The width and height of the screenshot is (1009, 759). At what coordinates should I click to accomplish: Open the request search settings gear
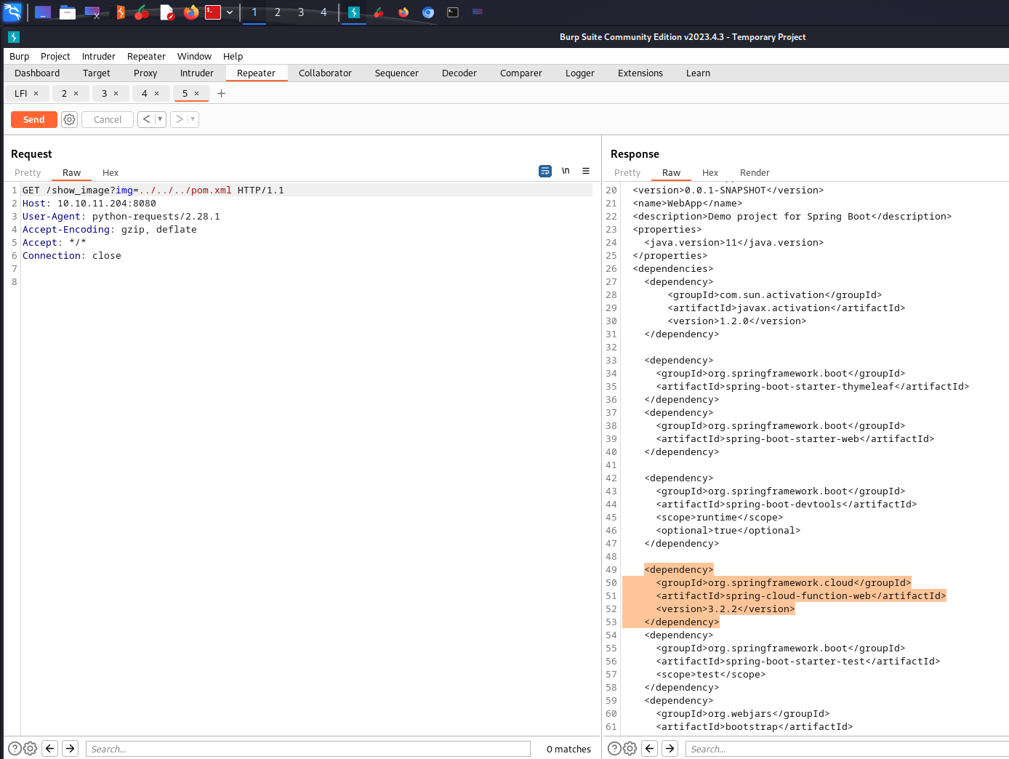point(31,749)
